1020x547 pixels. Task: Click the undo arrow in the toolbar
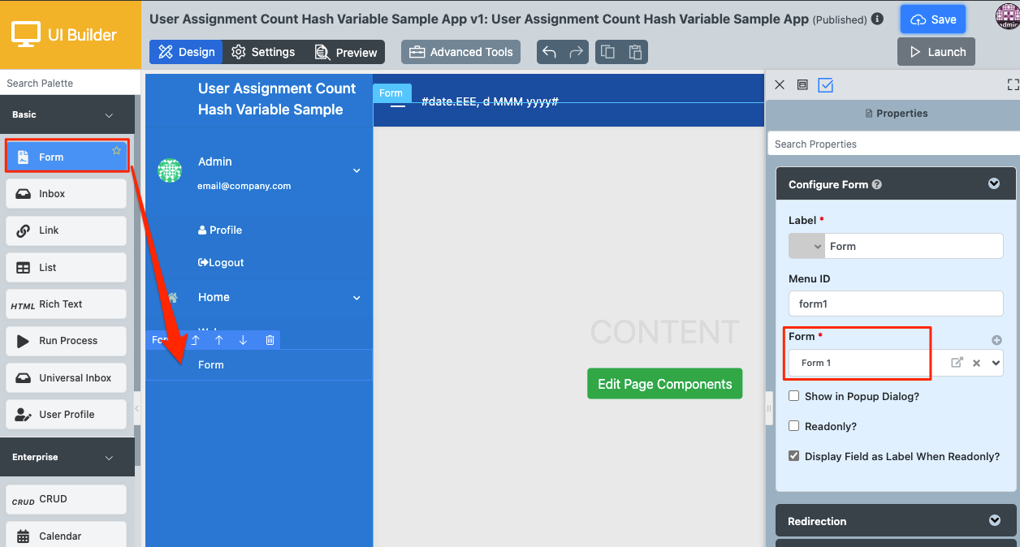point(549,52)
